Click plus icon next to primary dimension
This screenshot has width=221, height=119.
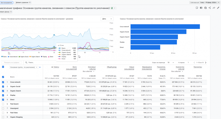coord(40,67)
